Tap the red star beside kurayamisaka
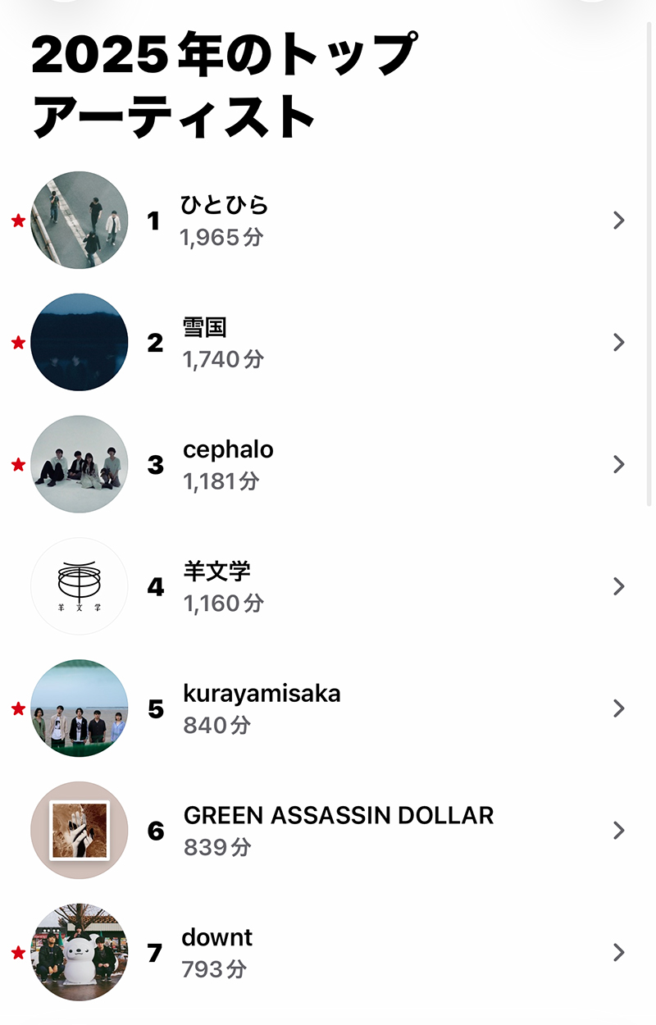This screenshot has width=656, height=1025. coord(18,708)
